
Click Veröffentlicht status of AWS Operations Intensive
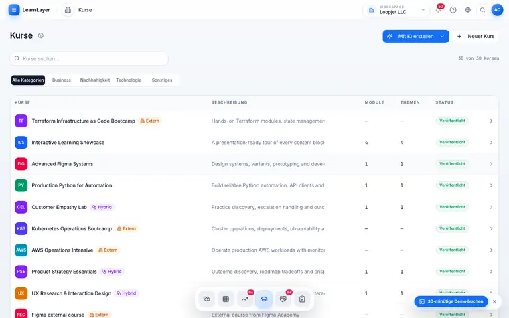[452, 250]
